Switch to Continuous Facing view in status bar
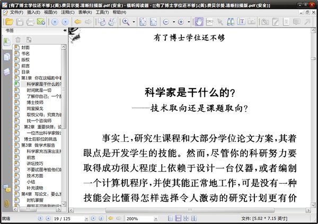This screenshot has height=224, width=318. pos(186,218)
